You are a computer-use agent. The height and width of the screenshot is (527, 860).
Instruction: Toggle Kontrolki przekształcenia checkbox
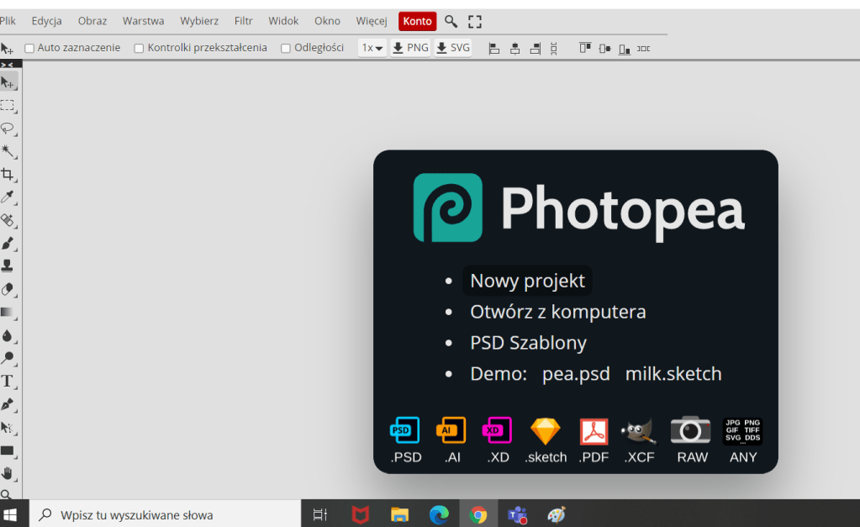[140, 49]
